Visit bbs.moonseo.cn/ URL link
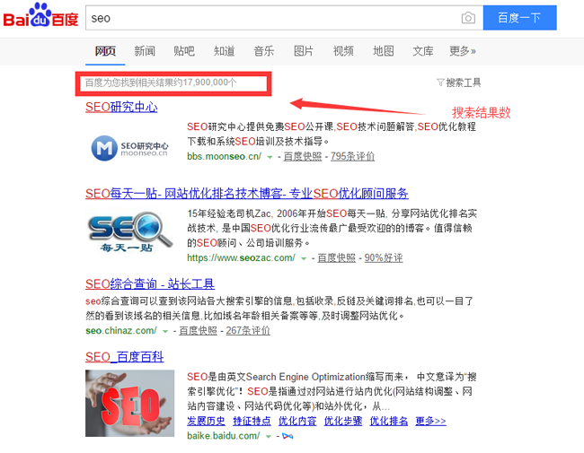Screen dimensions: 584x453 coord(225,157)
